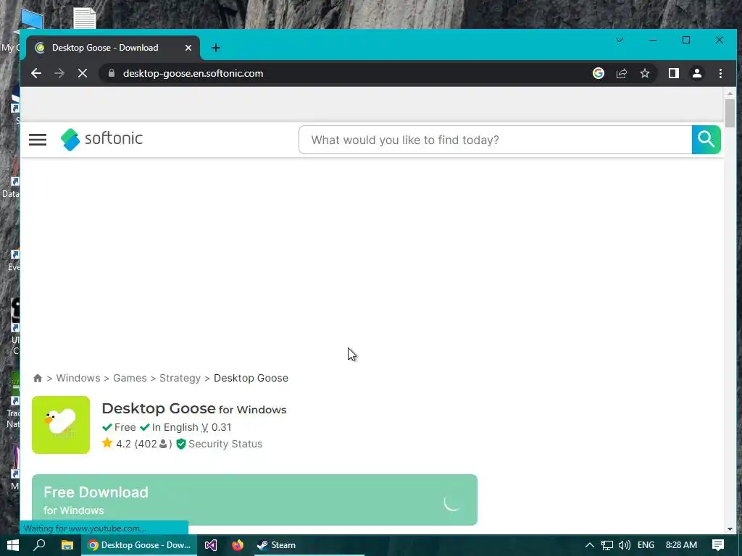The height and width of the screenshot is (556, 742).
Task: Click the Softonic logo
Action: (x=101, y=139)
